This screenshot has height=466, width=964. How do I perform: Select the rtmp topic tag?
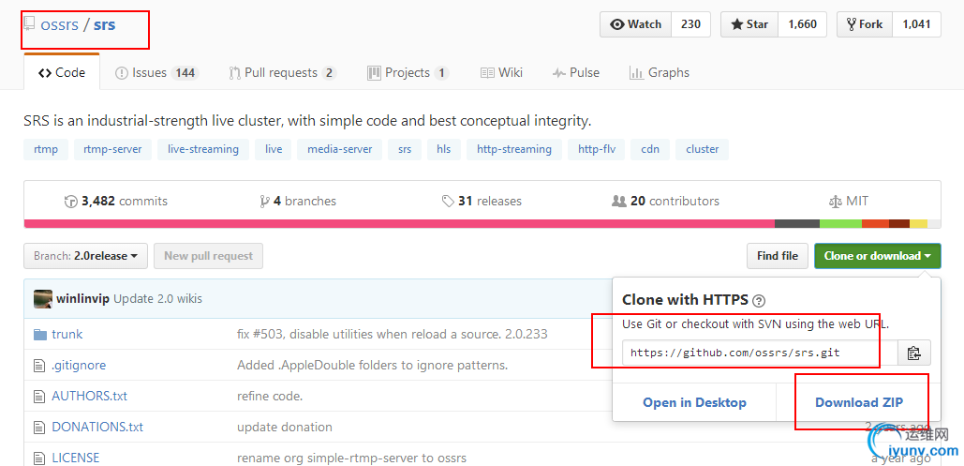coord(46,150)
